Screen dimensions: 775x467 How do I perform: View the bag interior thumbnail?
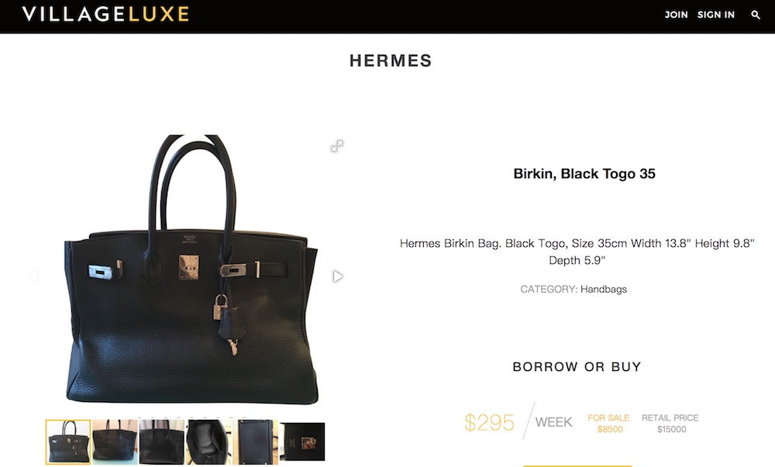(x=208, y=441)
